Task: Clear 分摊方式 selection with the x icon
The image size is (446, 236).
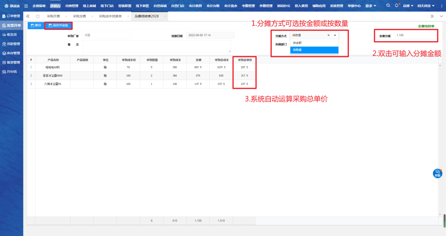Action: pyautogui.click(x=329, y=35)
